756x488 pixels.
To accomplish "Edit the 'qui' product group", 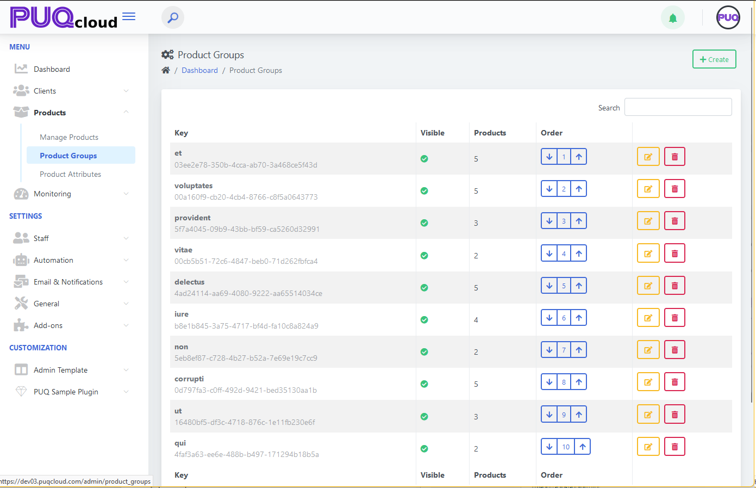I will pos(648,447).
